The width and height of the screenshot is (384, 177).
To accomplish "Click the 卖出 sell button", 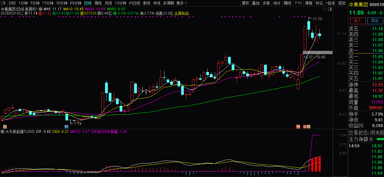I will pos(375,21).
